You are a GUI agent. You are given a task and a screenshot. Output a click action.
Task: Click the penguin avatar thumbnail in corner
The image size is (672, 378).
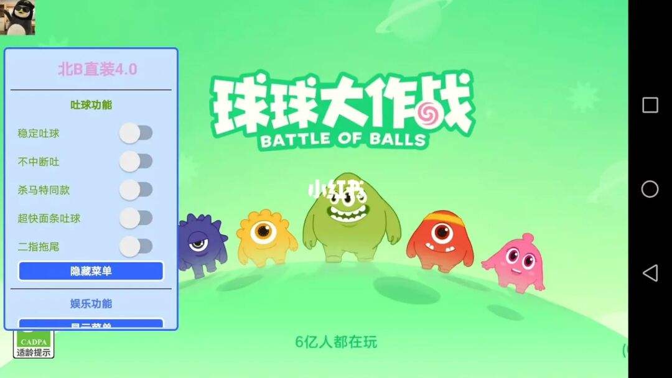coord(17,17)
